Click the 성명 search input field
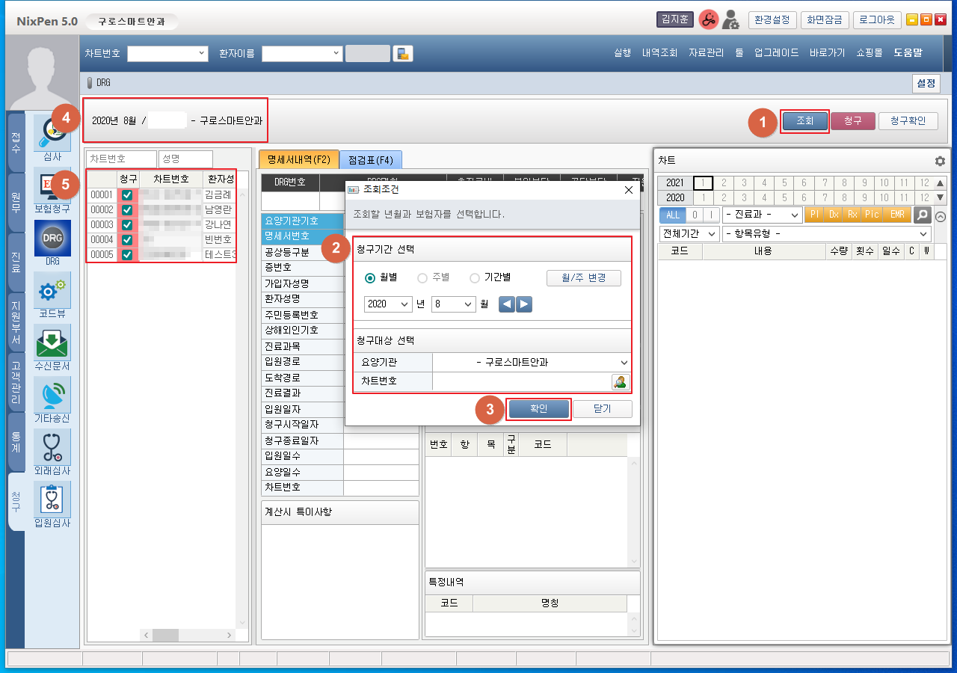This screenshot has width=957, height=673. (x=186, y=159)
